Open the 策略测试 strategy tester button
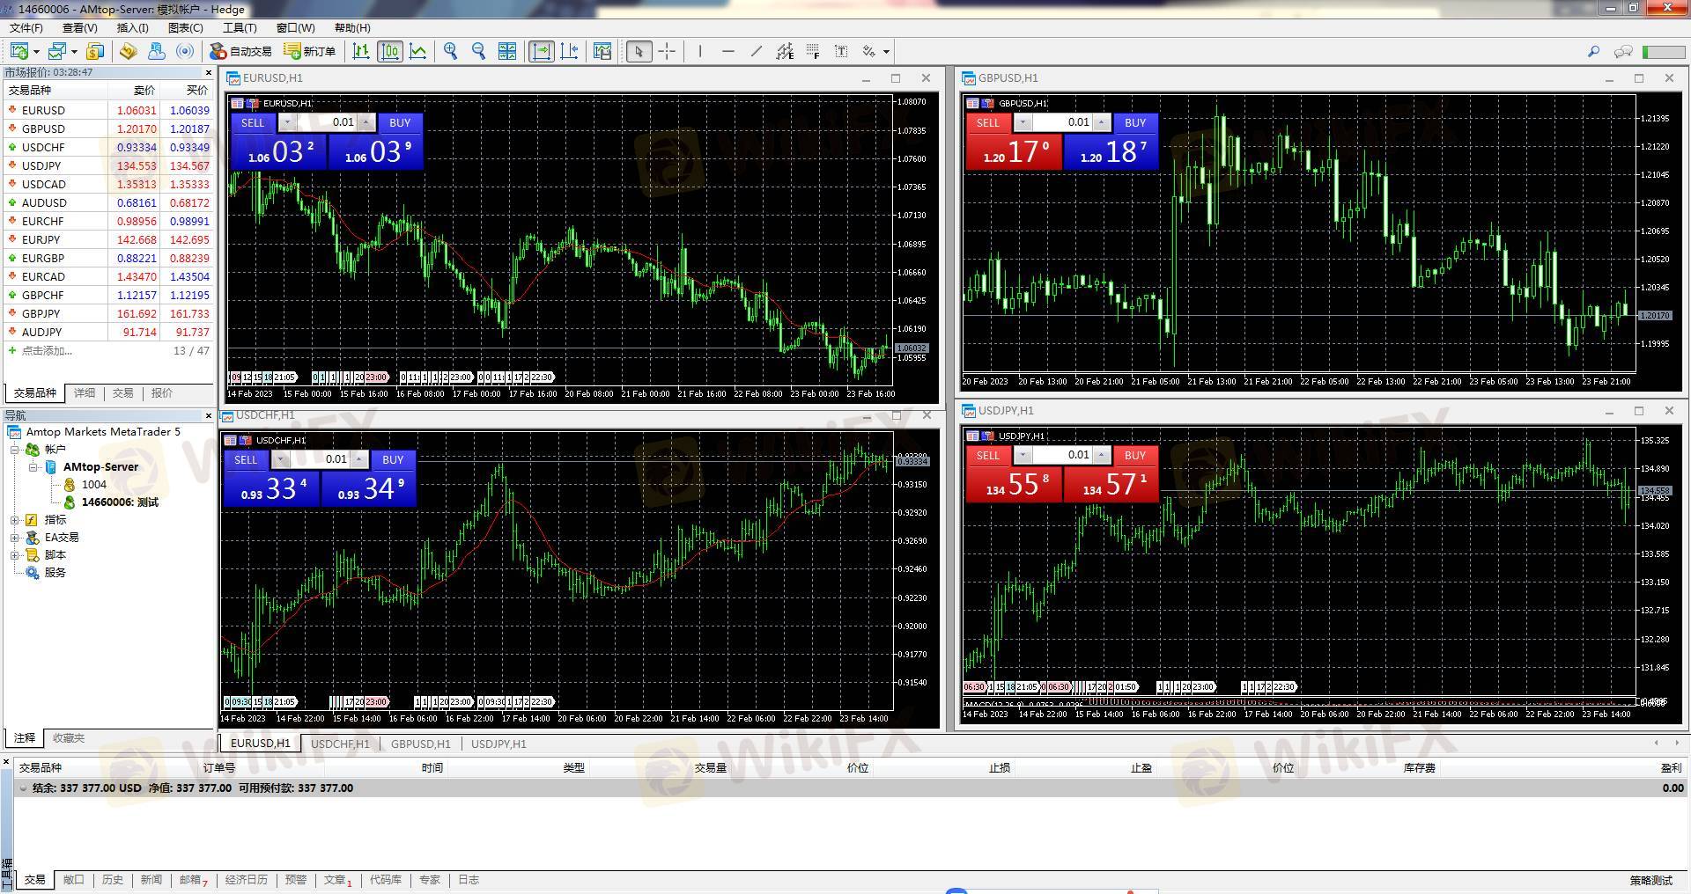1691x894 pixels. click(x=1650, y=880)
